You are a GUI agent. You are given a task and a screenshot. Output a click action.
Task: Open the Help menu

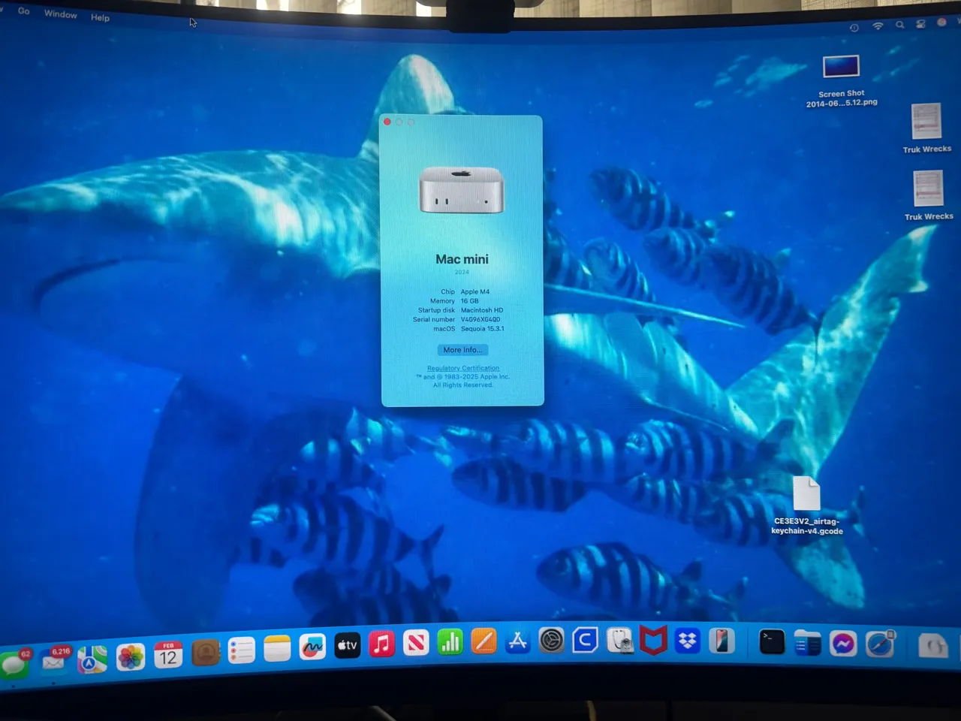[x=100, y=17]
